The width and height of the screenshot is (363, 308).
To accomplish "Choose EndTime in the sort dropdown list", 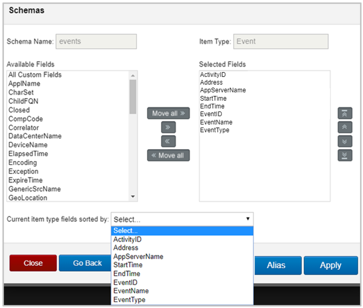I will pyautogui.click(x=182, y=274).
